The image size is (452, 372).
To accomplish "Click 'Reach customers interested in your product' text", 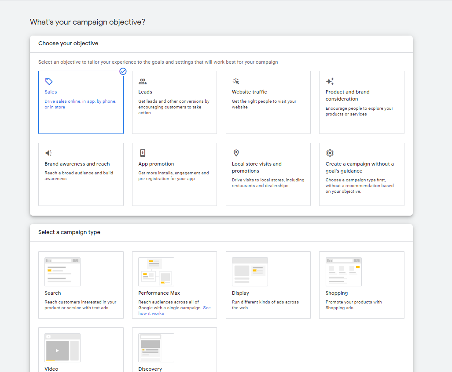I will (81, 305).
